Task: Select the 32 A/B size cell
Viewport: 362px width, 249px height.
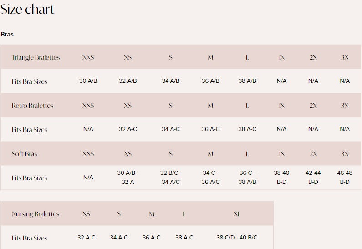Action: (128, 81)
